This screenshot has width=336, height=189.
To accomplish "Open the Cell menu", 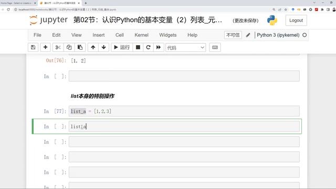I will tap(120, 35).
